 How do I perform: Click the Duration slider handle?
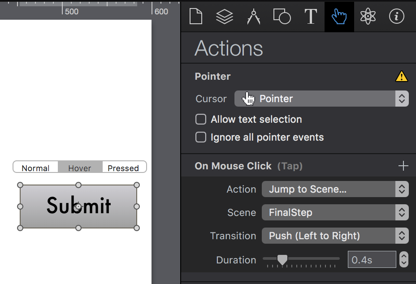click(x=282, y=259)
